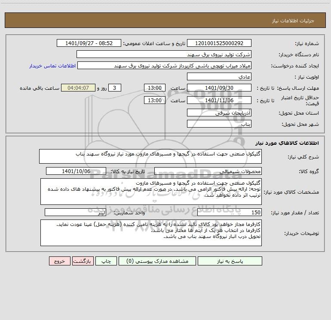
Task: Click the 'جزئیات اطلاعات نیاز' header title
Action: coord(293,21)
